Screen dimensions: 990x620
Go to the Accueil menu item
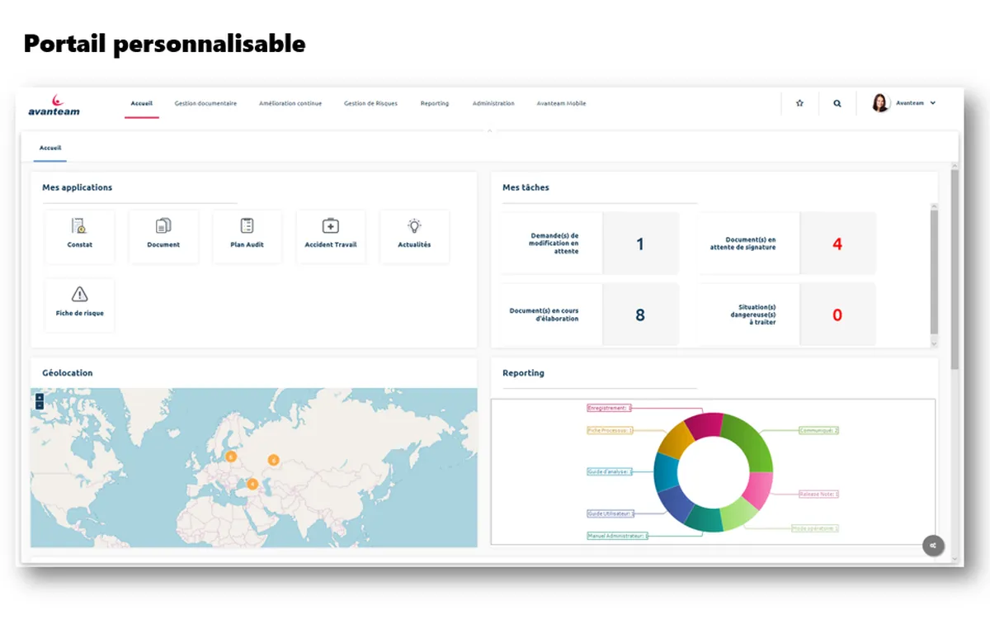click(x=142, y=103)
